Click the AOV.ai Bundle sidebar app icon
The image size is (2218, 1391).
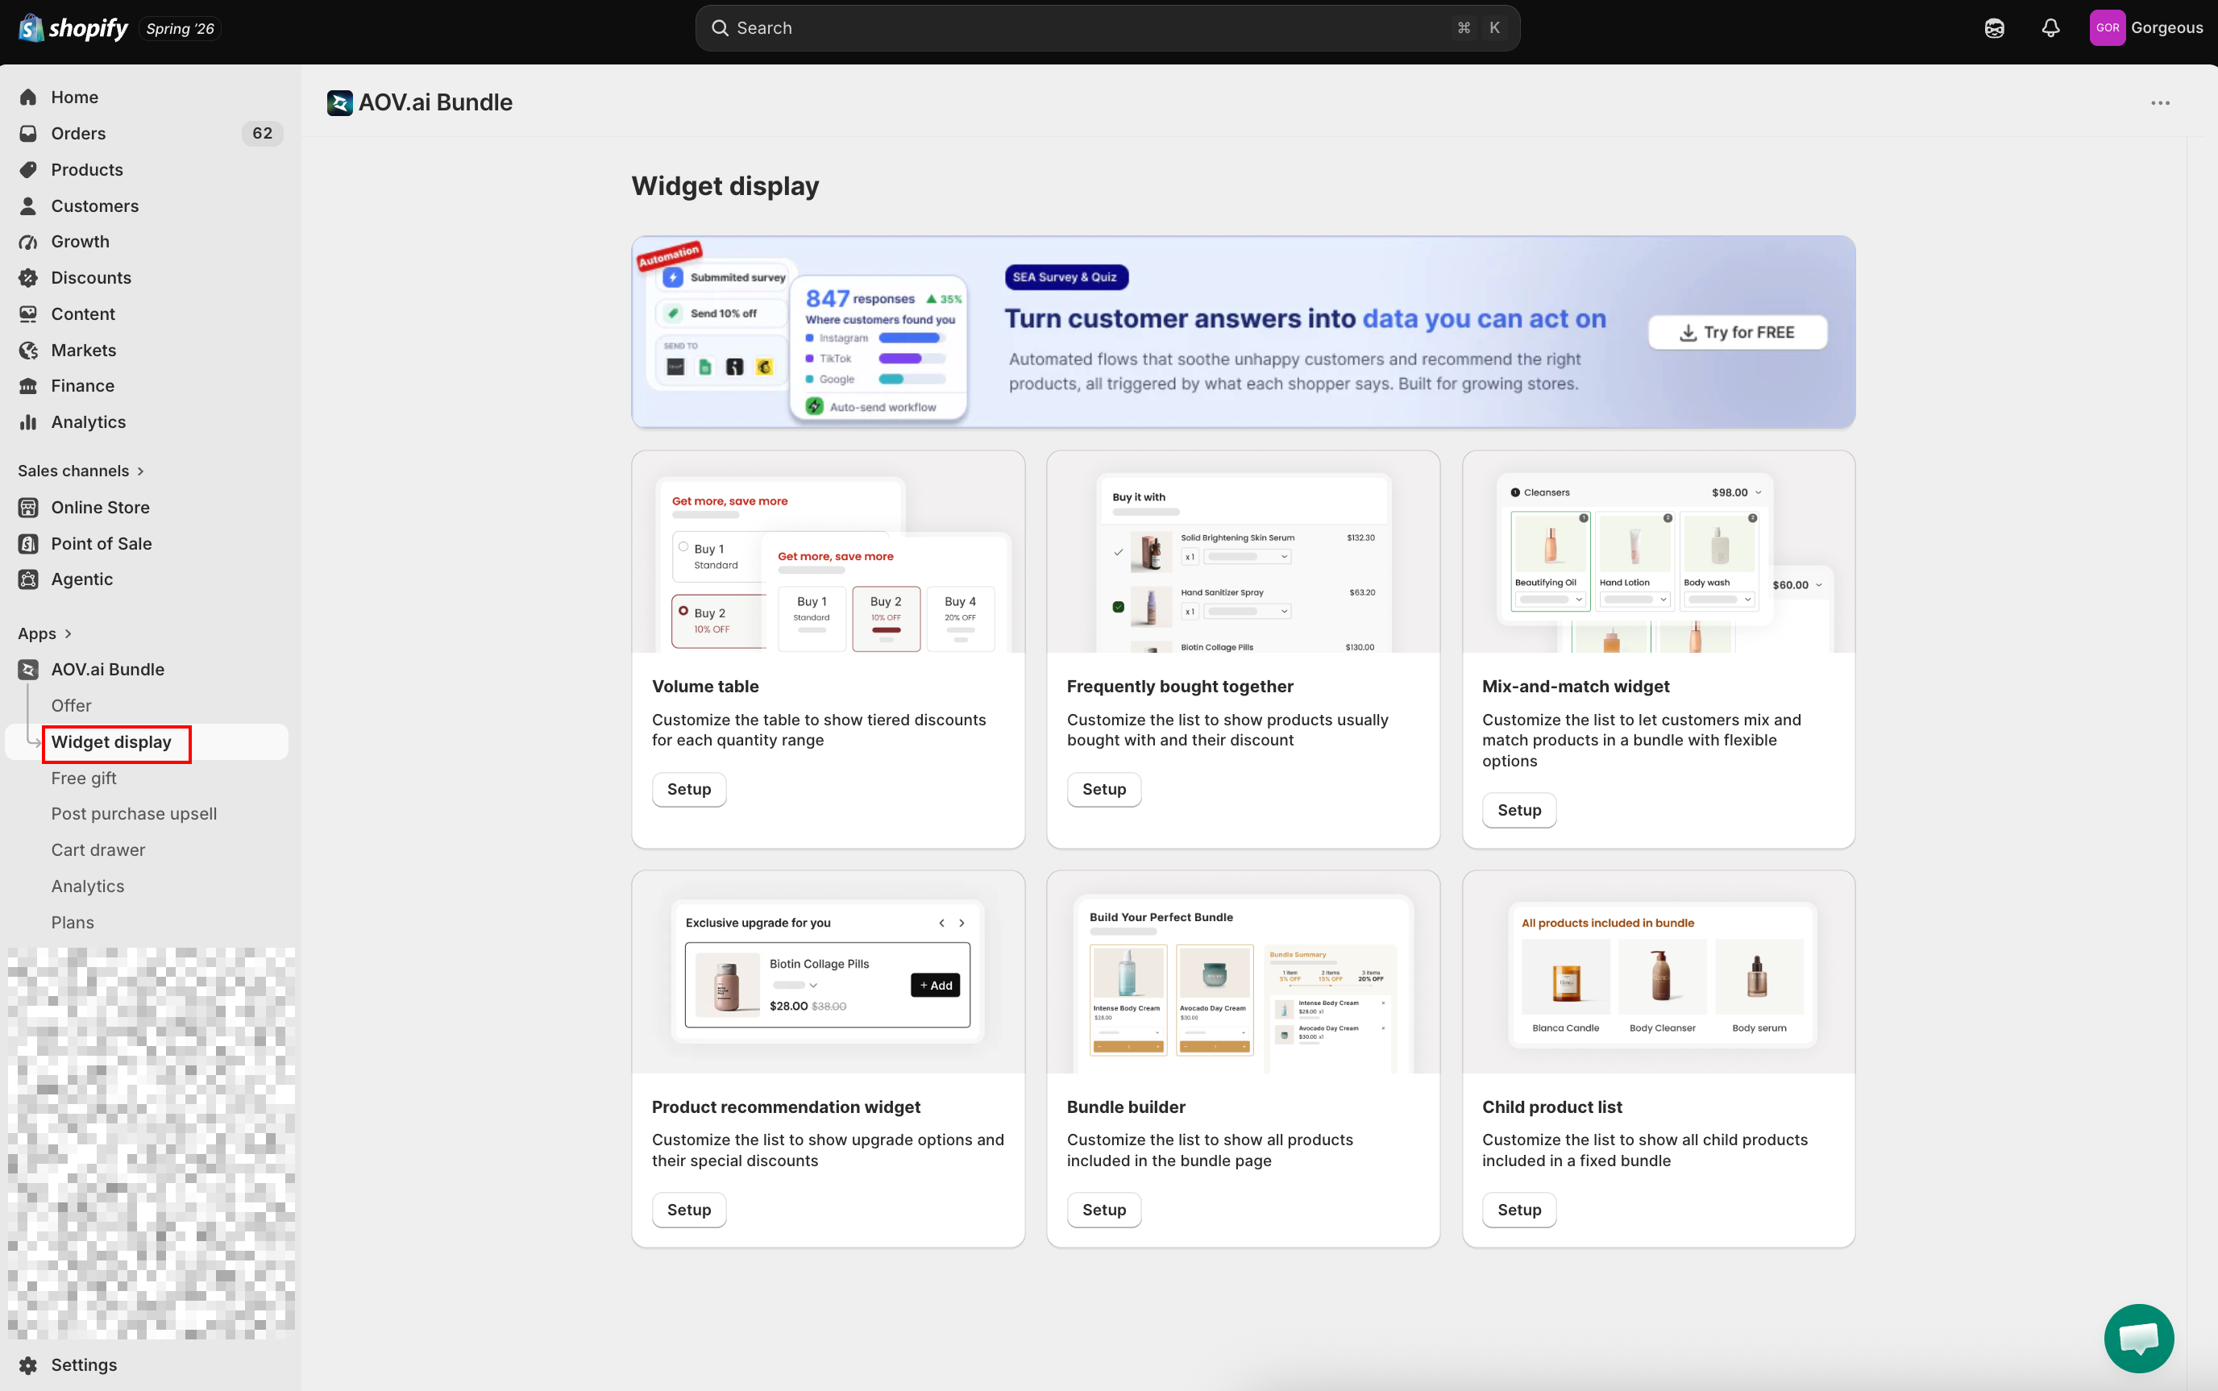(28, 670)
